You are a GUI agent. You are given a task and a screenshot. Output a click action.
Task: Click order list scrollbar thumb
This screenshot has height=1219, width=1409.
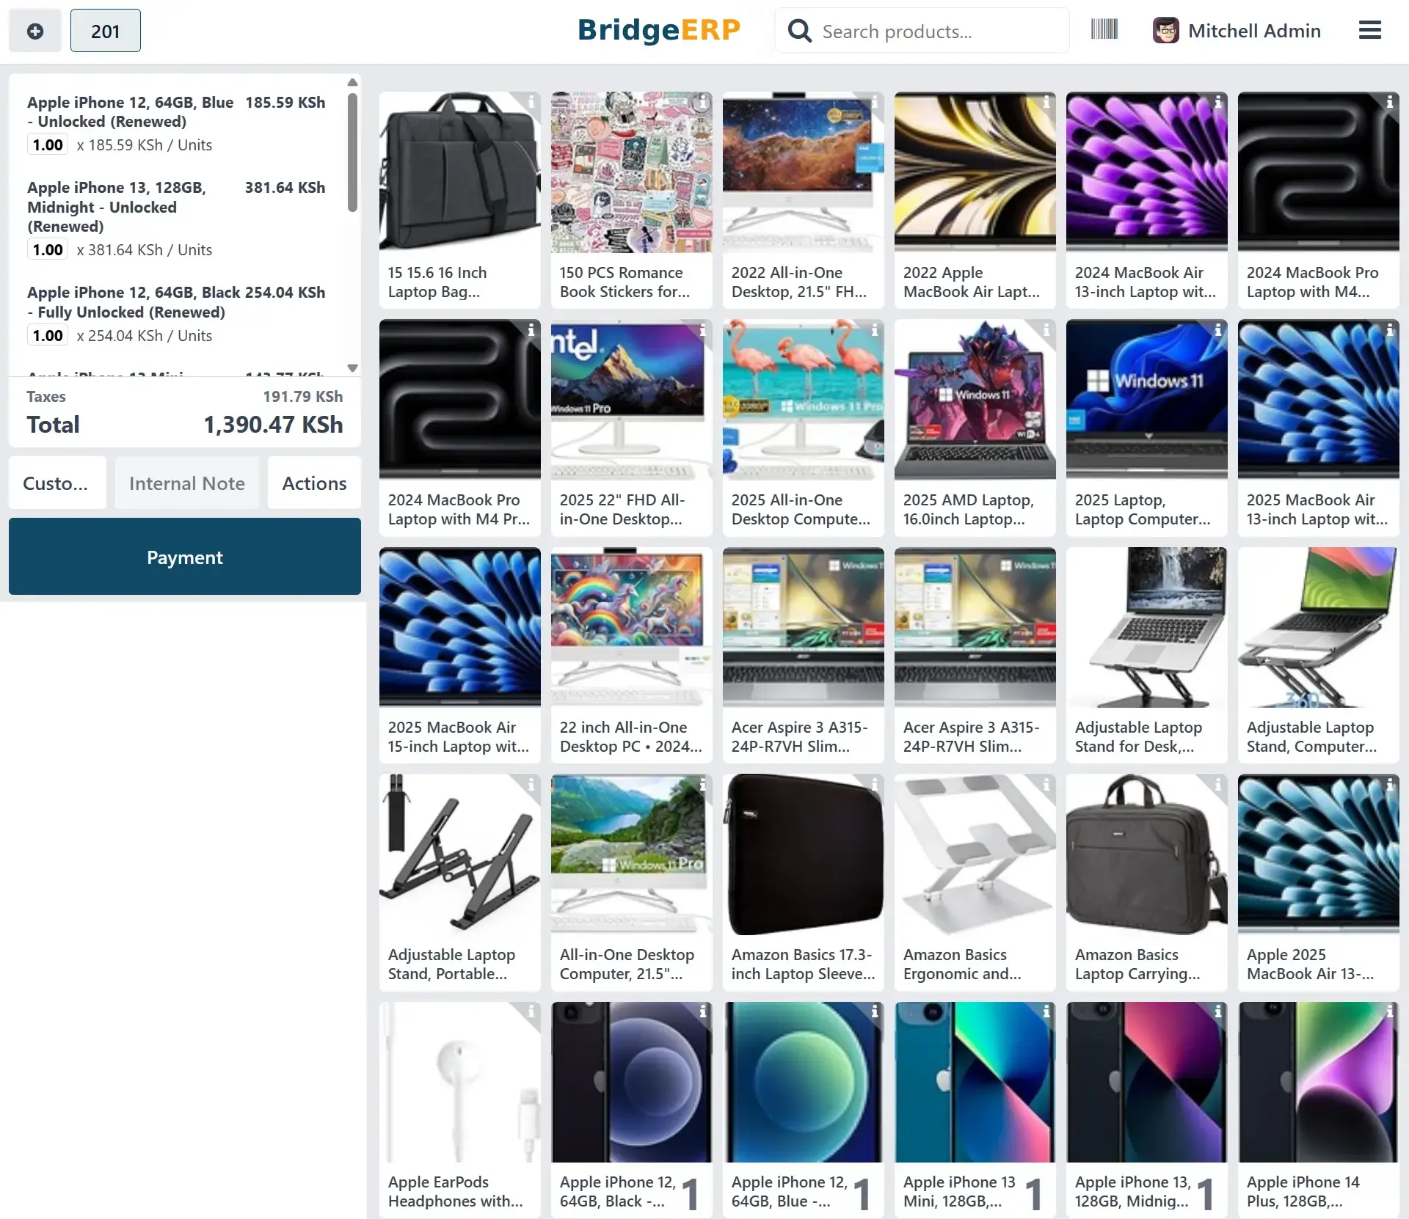point(352,153)
